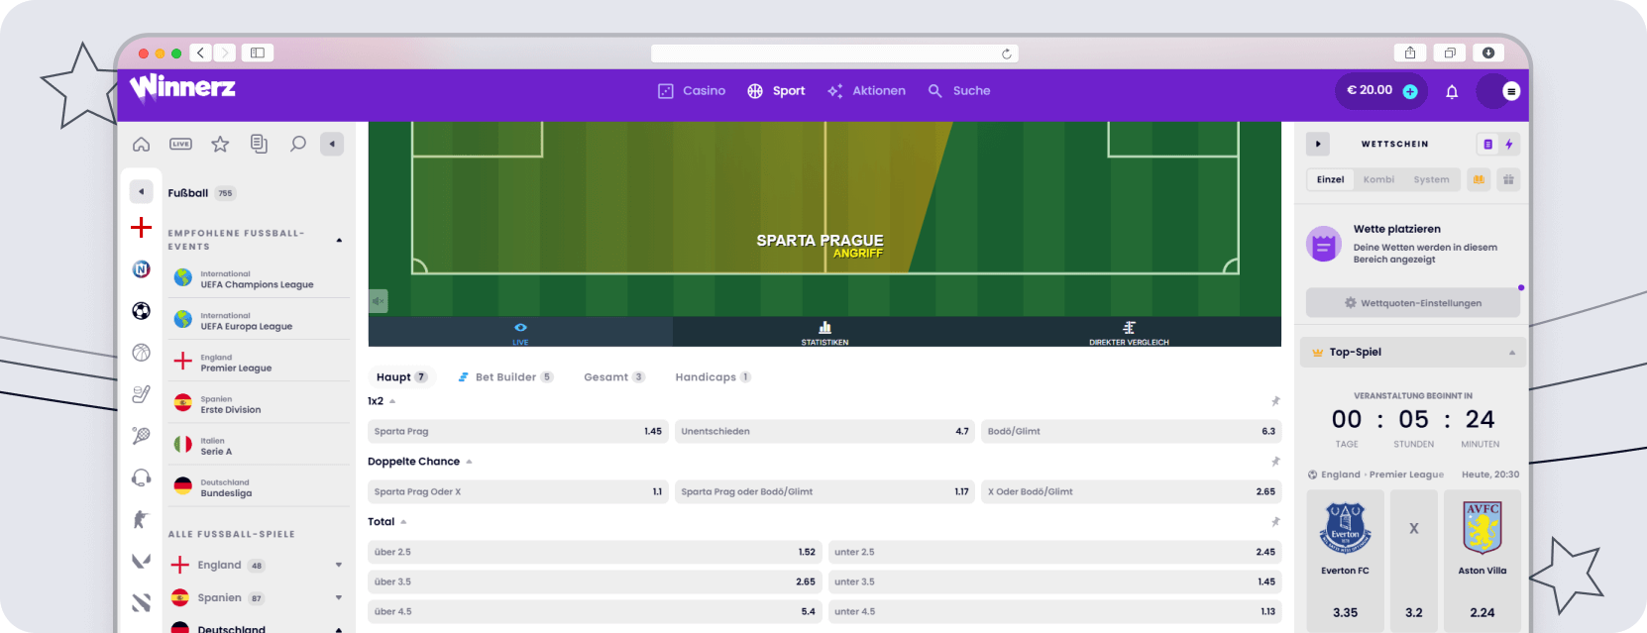Enable quick bet lightning toggle
Screen dimensions: 1647x633
pyautogui.click(x=1509, y=145)
